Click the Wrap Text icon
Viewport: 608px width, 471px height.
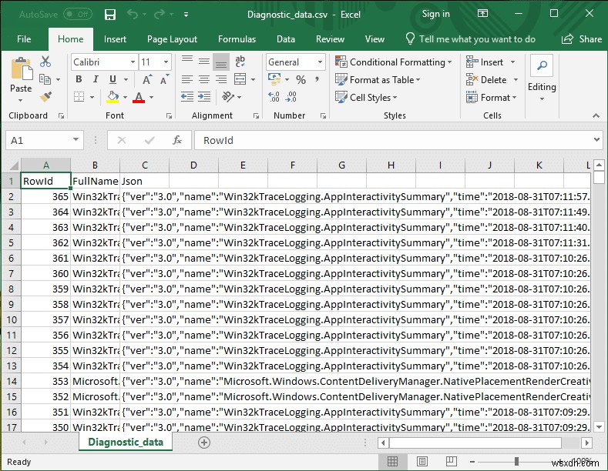(x=238, y=62)
